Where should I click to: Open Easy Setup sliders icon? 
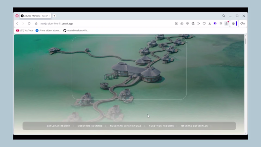tap(221, 24)
